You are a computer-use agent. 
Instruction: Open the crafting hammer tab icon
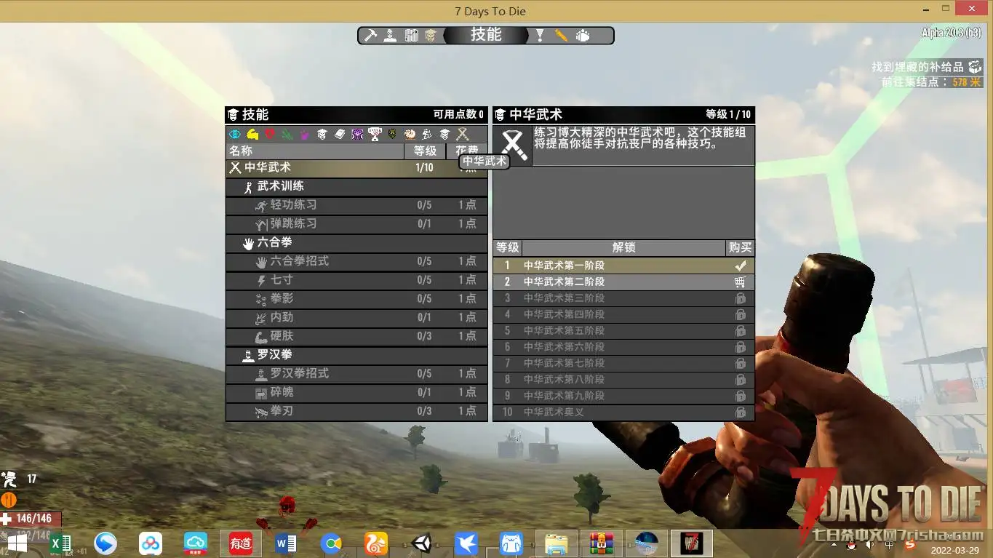pos(371,35)
